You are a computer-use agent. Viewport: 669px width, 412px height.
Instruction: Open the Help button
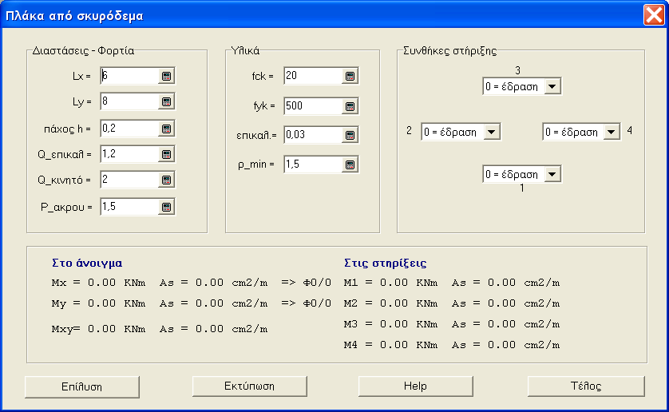click(416, 386)
